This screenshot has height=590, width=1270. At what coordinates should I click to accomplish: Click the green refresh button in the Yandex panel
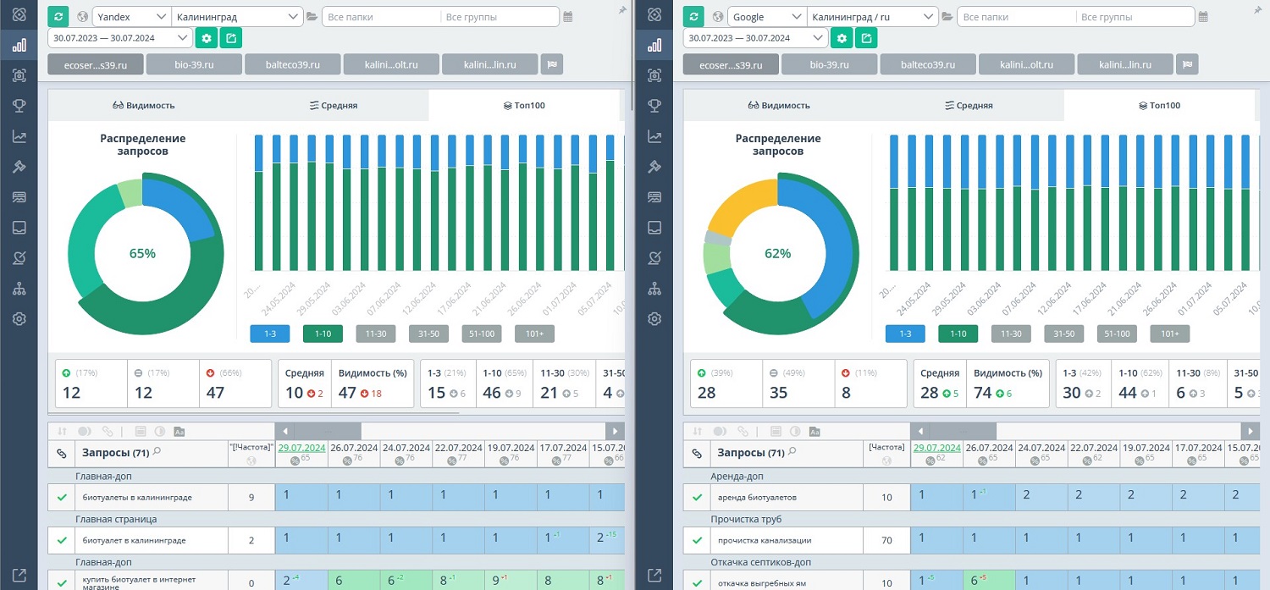58,16
